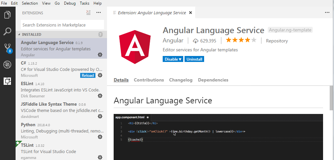This screenshot has width=334, height=160.
Task: Clear extensions search results icon
Action: coord(88,13)
